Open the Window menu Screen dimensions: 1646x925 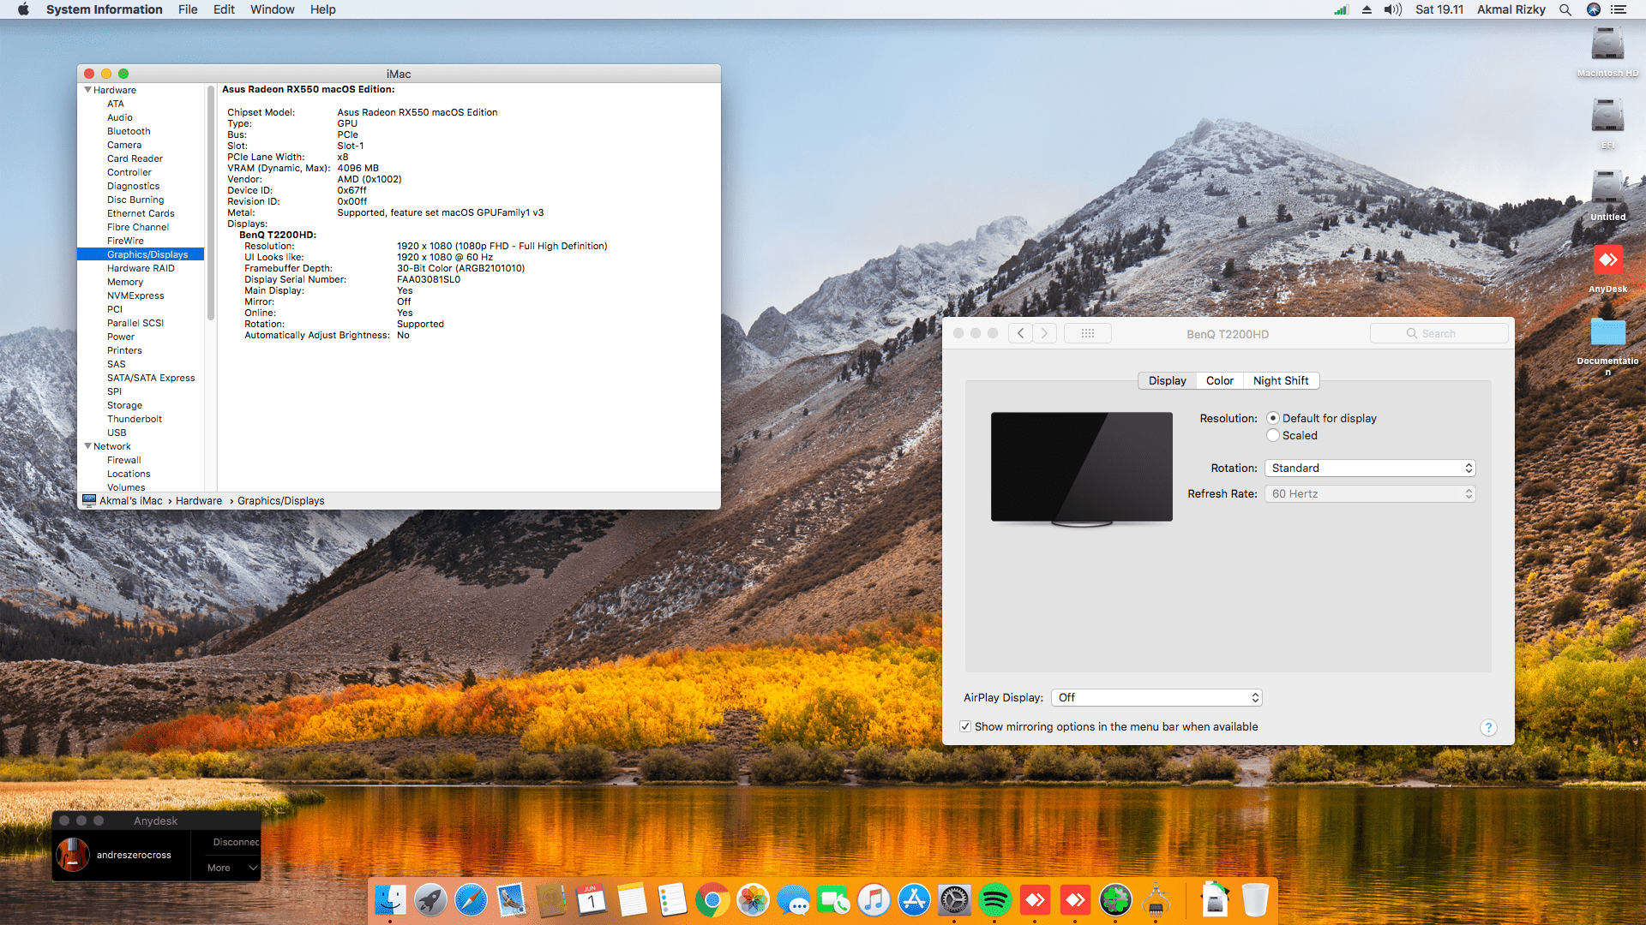272,9
